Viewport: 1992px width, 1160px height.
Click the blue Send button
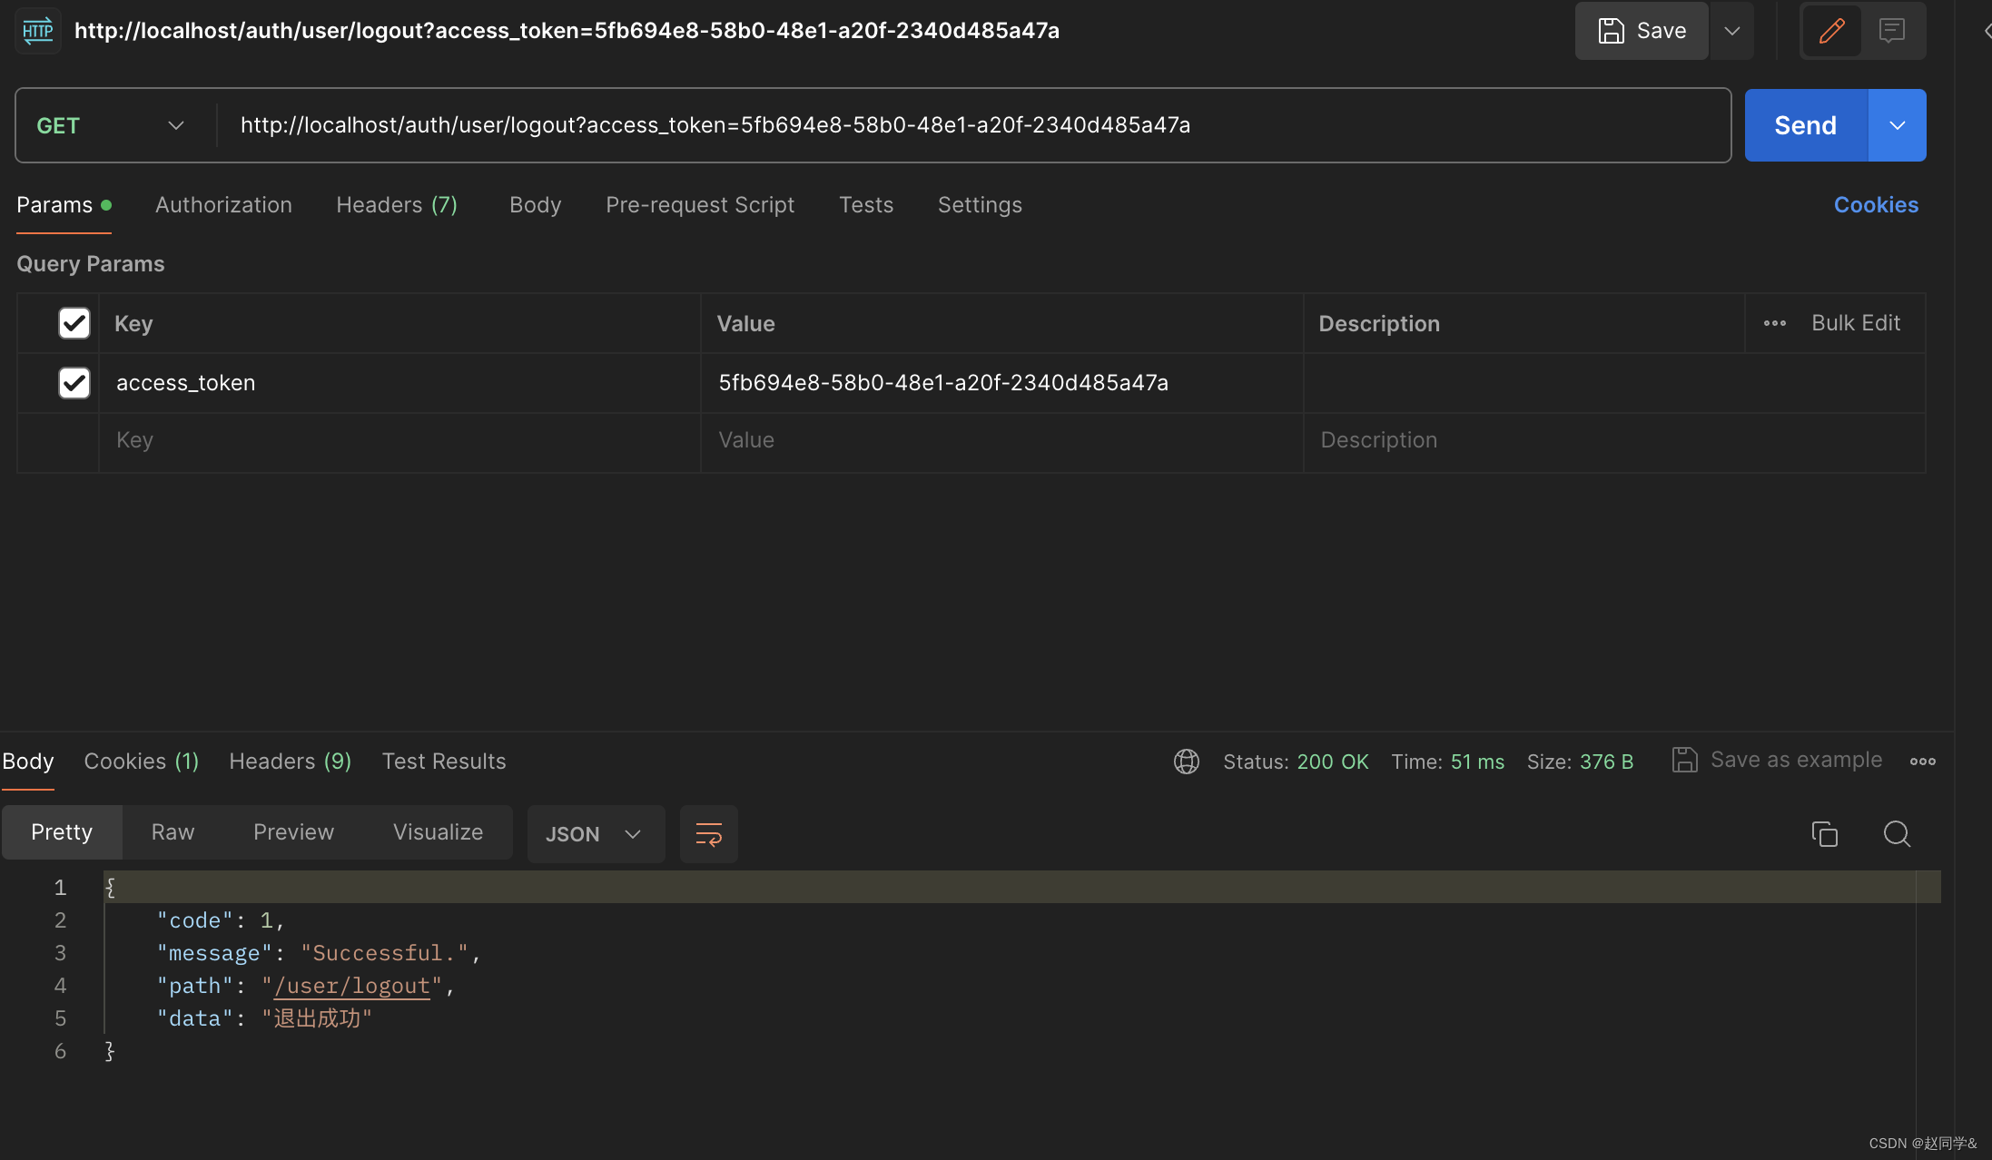[1805, 125]
